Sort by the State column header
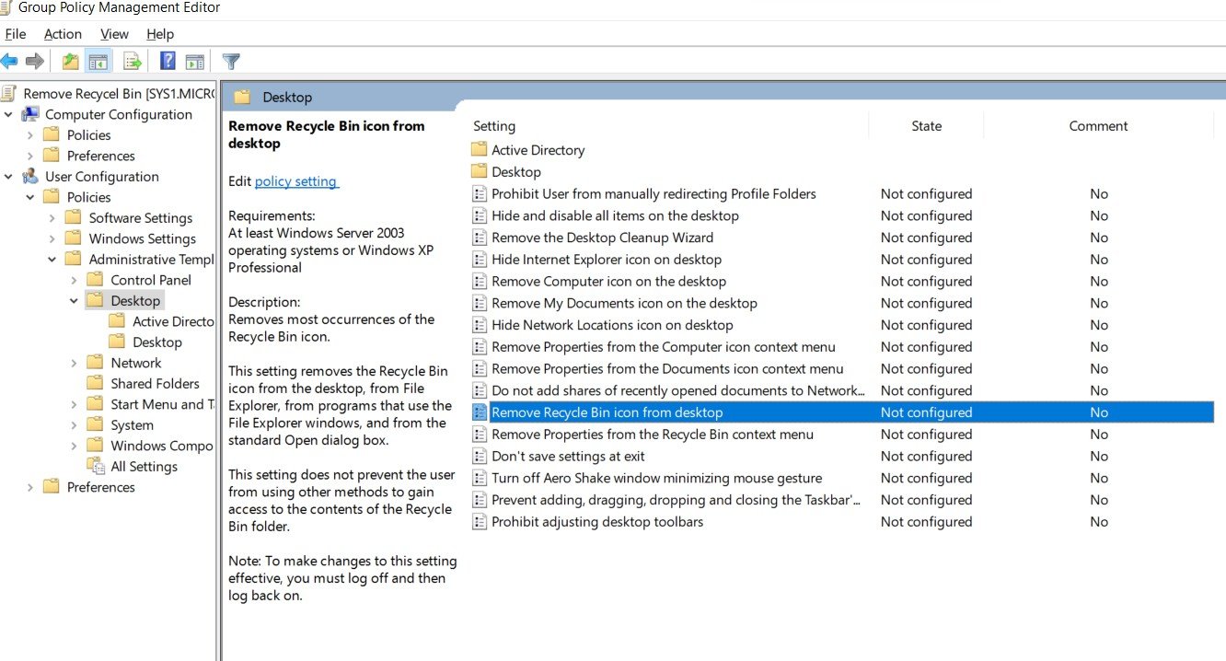This screenshot has width=1226, height=661. pyautogui.click(x=926, y=126)
